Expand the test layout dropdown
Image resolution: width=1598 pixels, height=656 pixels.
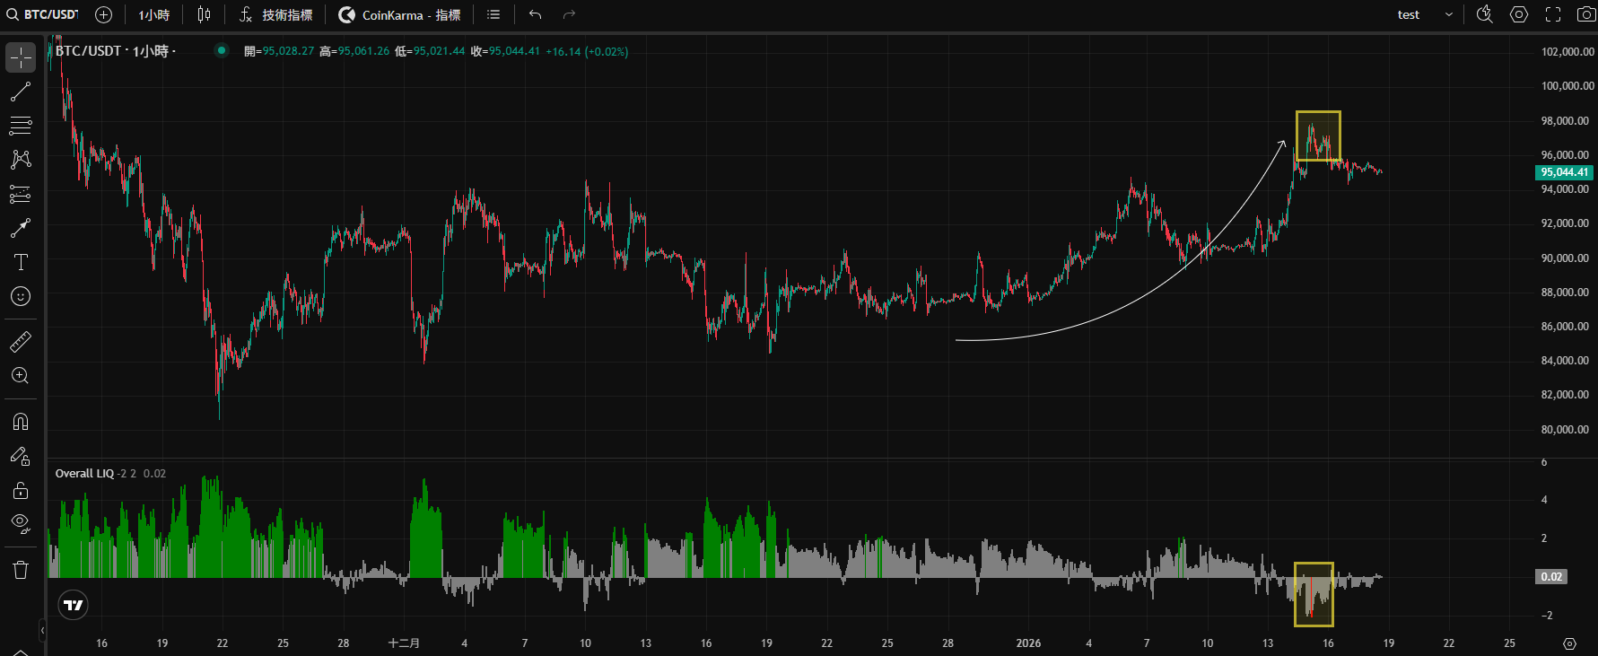tap(1448, 14)
